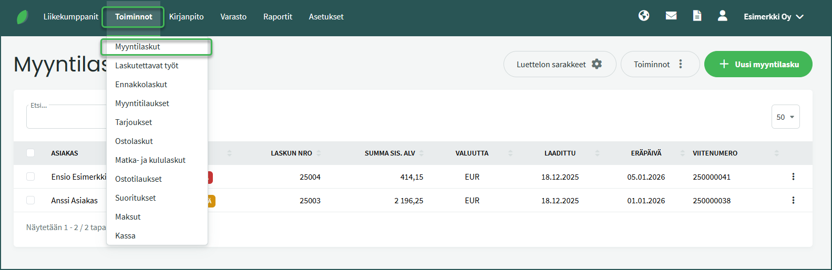This screenshot has height=270, width=832.
Task: Select Ostolaskut from the menu
Action: point(134,141)
